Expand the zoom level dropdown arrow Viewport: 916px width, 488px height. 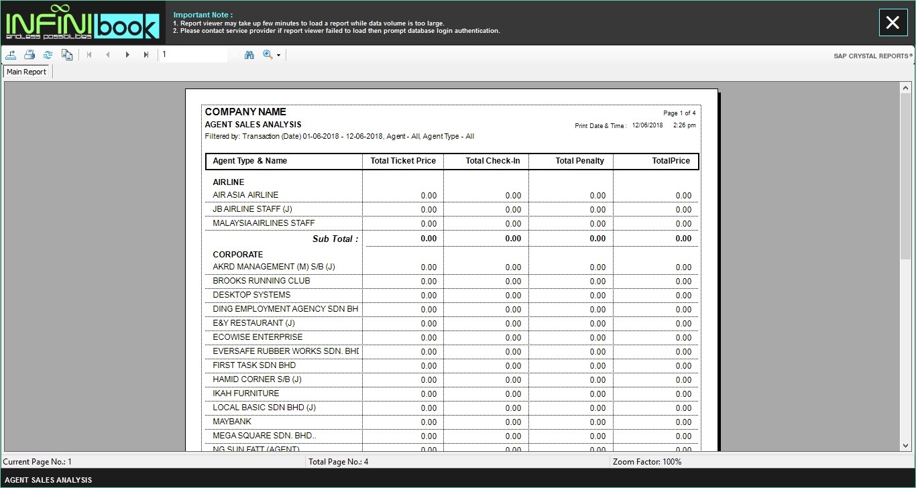point(279,56)
